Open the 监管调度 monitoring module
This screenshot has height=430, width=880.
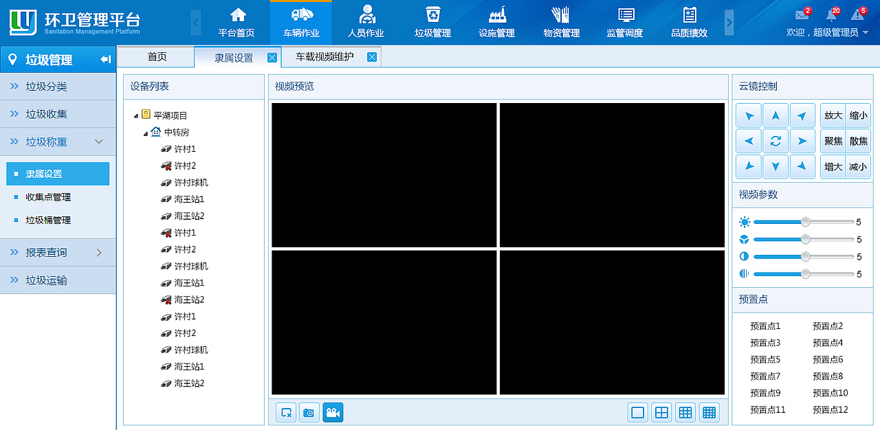pos(625,23)
